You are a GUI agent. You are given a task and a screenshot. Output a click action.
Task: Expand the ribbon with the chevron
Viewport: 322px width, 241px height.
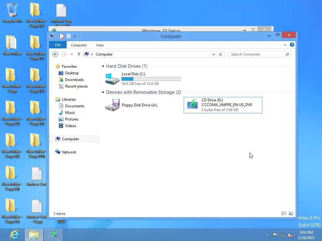(285, 45)
